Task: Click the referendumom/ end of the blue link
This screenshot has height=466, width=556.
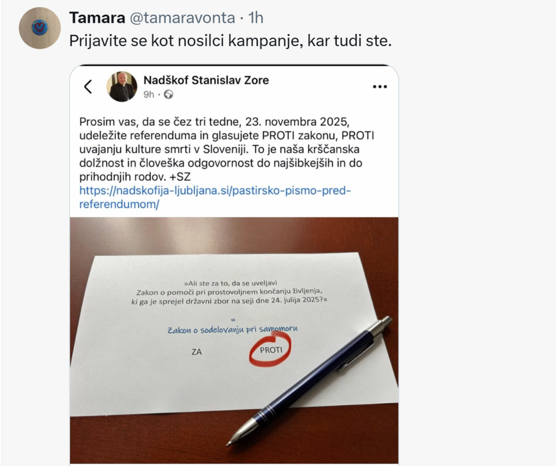Action: tap(119, 205)
